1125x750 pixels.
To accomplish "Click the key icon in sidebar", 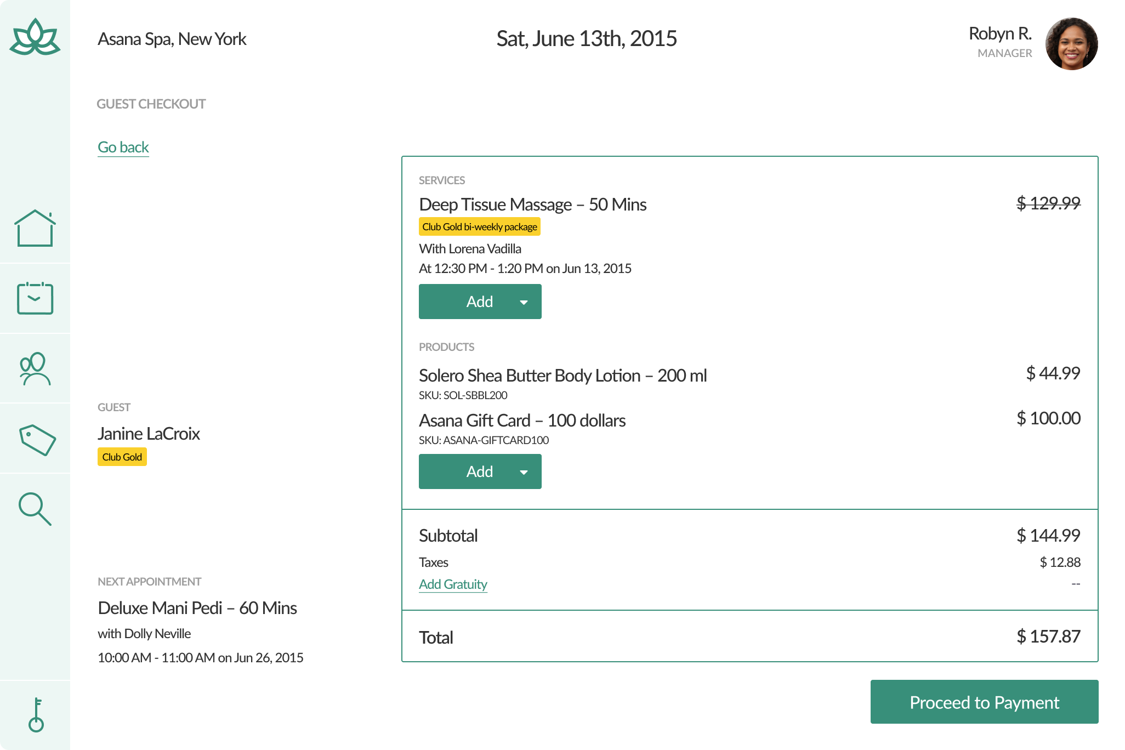I will [36, 715].
